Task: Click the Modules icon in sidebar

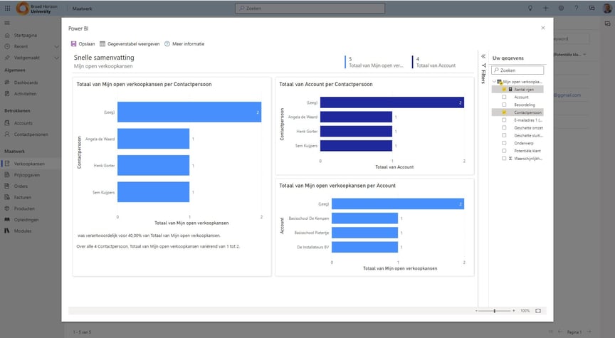Action: tap(7, 231)
